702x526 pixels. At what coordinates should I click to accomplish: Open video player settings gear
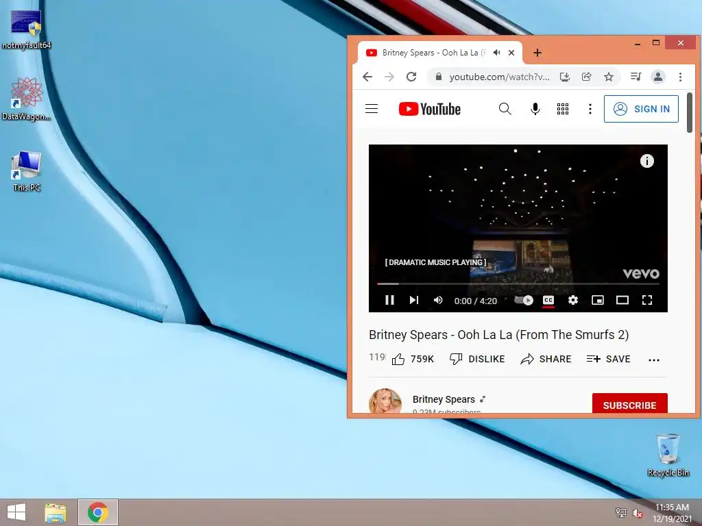[x=572, y=300]
